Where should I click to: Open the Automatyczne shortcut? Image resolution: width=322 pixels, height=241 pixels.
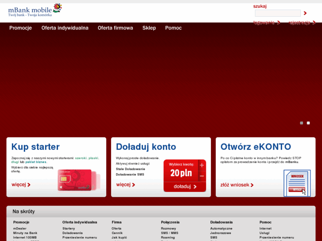tap(221, 229)
